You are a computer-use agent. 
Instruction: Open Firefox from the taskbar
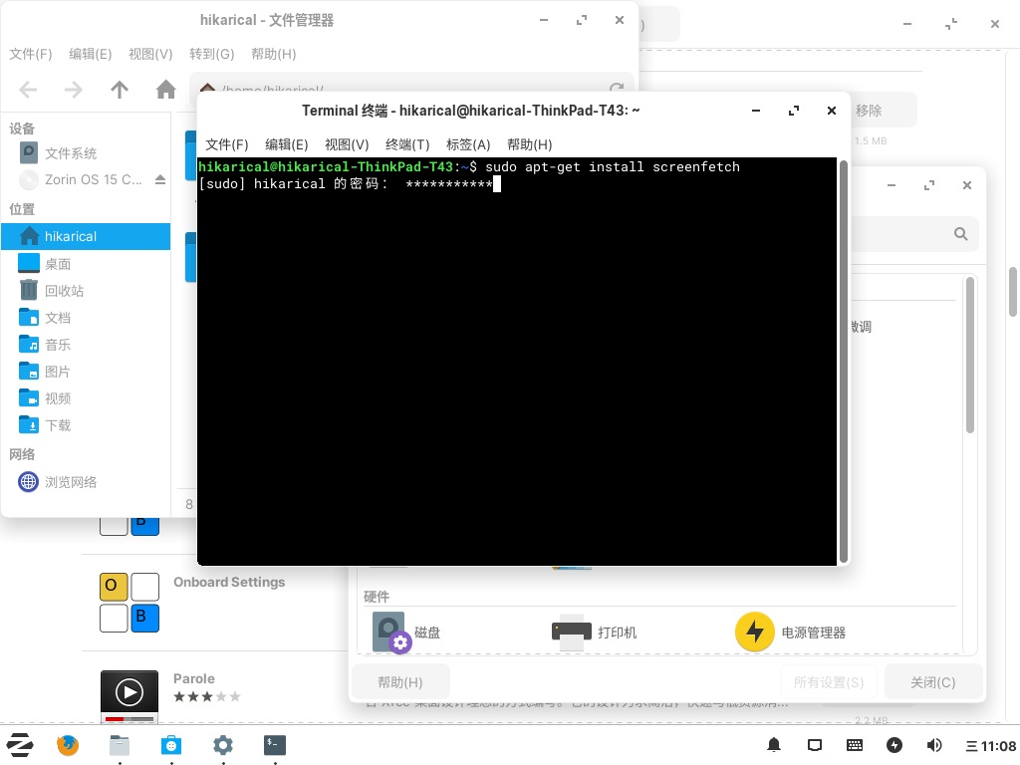pos(68,745)
